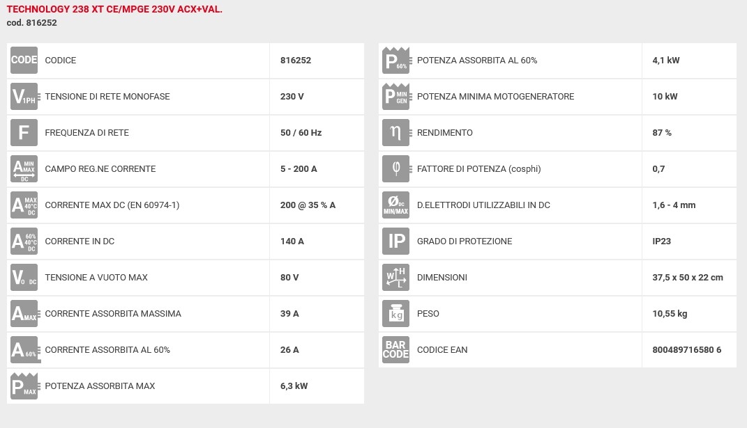Click the IP protection grade icon

coord(396,241)
